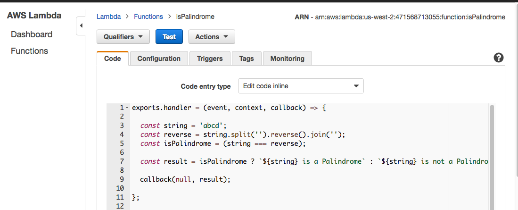Navigate to Functions in the sidebar
Viewport: 518px width, 210px height.
point(29,51)
